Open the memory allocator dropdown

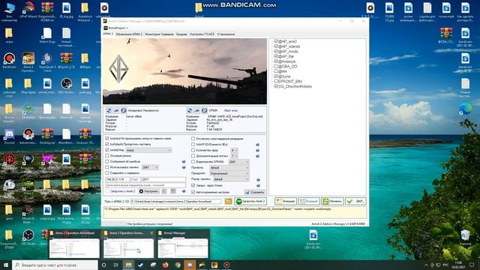click(x=231, y=179)
